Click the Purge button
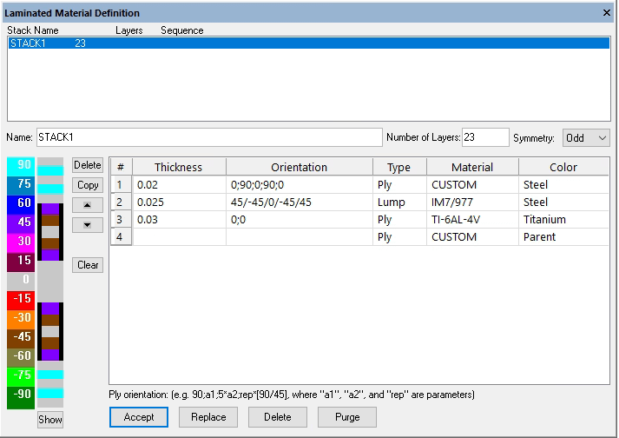The image size is (619, 438). point(346,417)
